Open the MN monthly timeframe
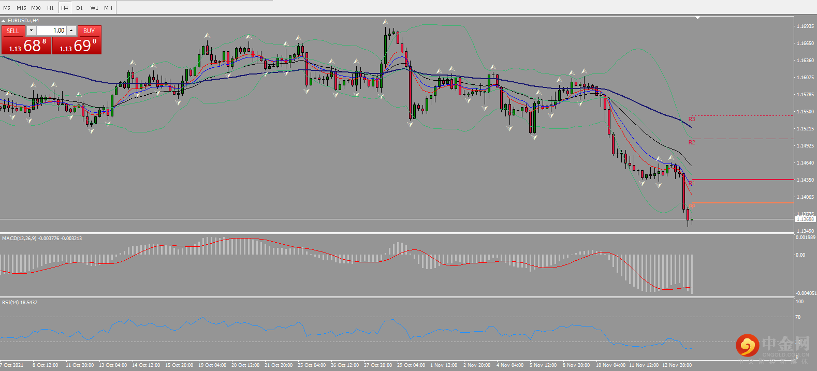817x371 pixels. (108, 8)
